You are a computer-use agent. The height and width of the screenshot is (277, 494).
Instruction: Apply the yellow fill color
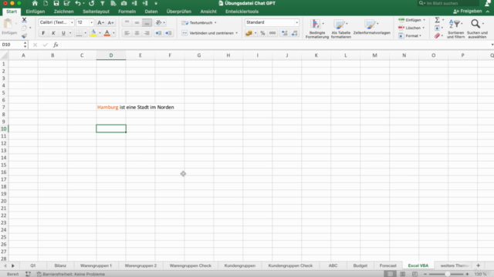coord(93,33)
